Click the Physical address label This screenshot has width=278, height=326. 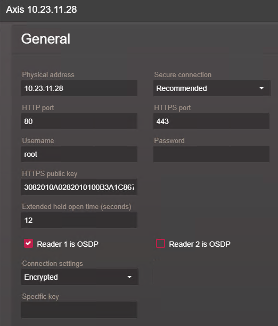point(48,75)
